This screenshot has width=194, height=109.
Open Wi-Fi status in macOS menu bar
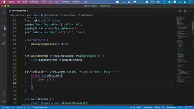pyautogui.click(x=164, y=2)
